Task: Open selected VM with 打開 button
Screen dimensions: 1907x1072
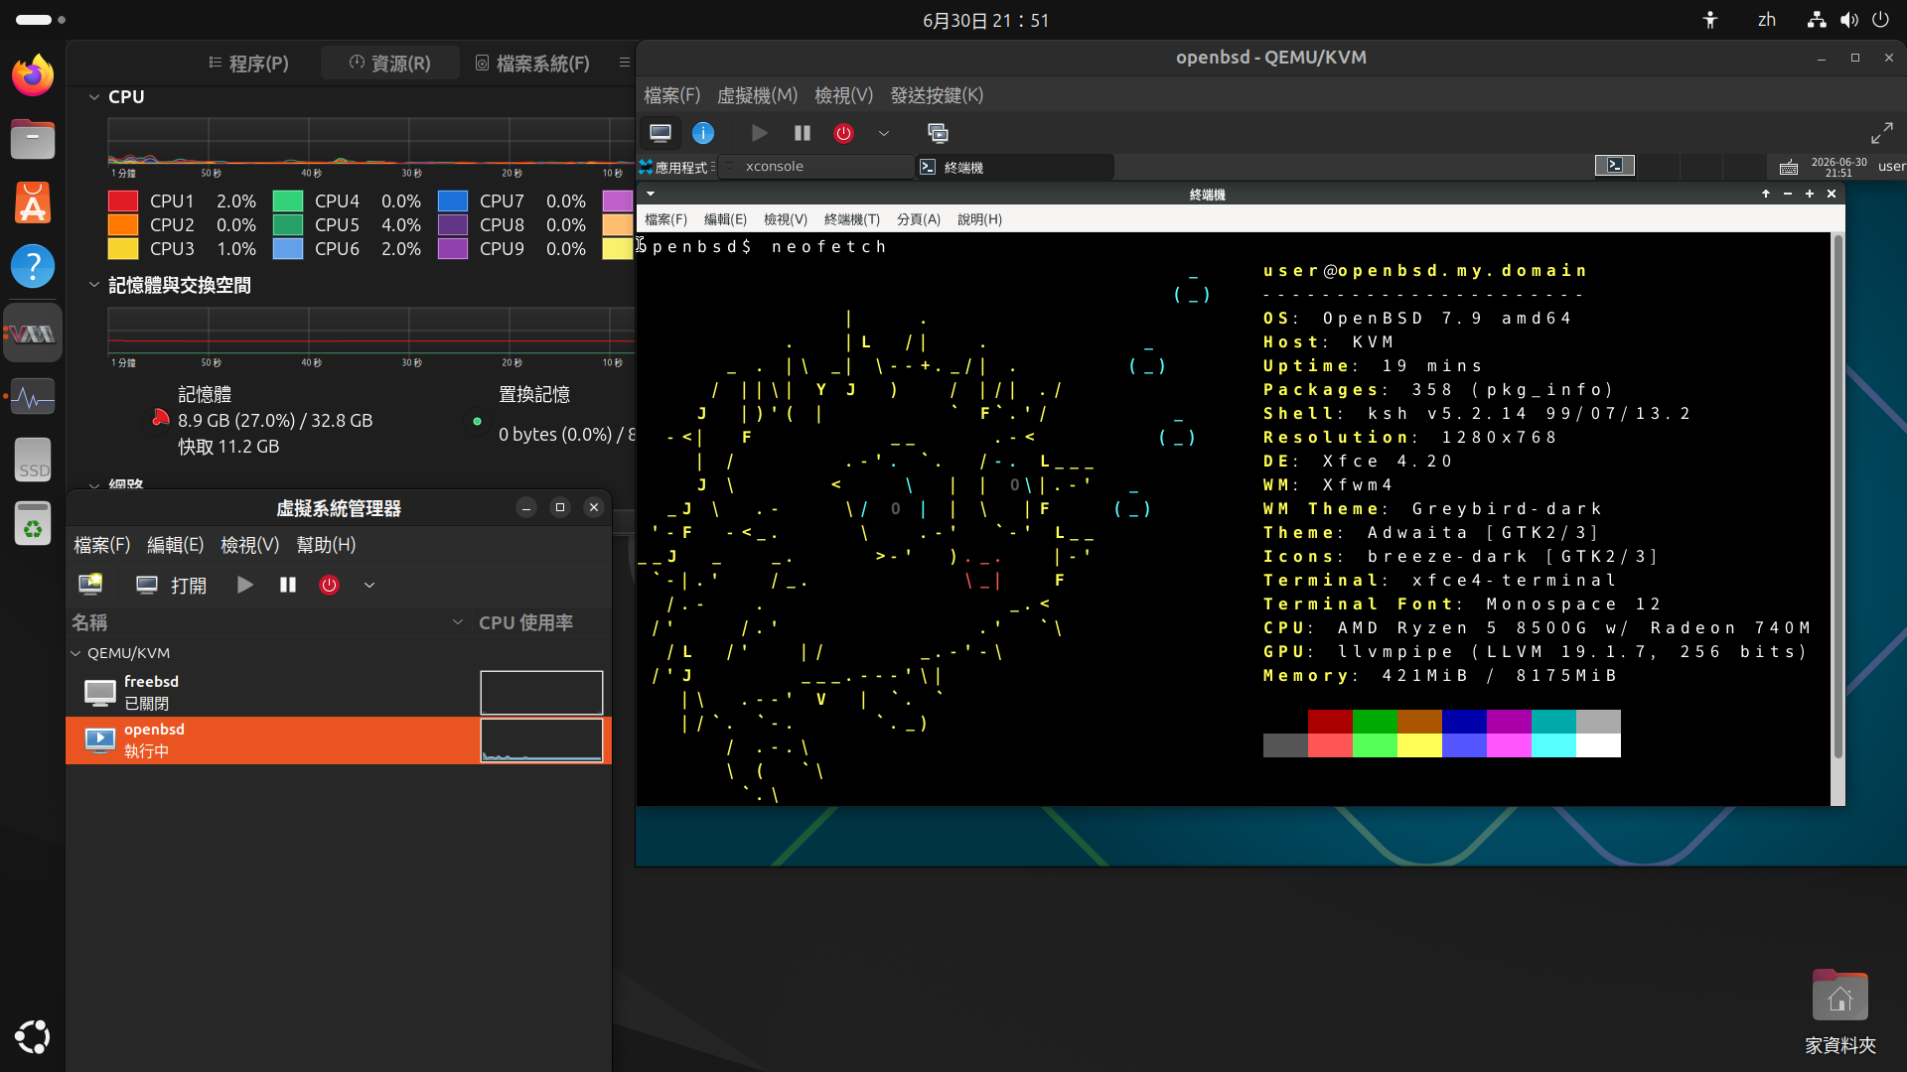Action: tap(171, 585)
